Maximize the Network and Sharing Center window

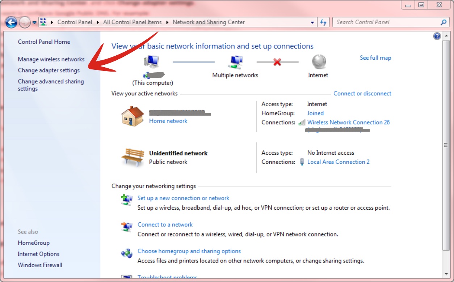click(x=421, y=5)
